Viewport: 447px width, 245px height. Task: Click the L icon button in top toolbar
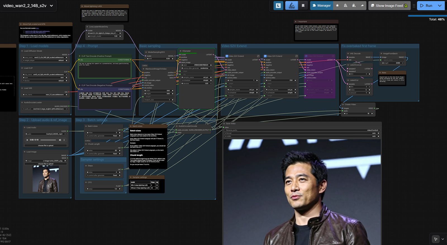coord(278,6)
